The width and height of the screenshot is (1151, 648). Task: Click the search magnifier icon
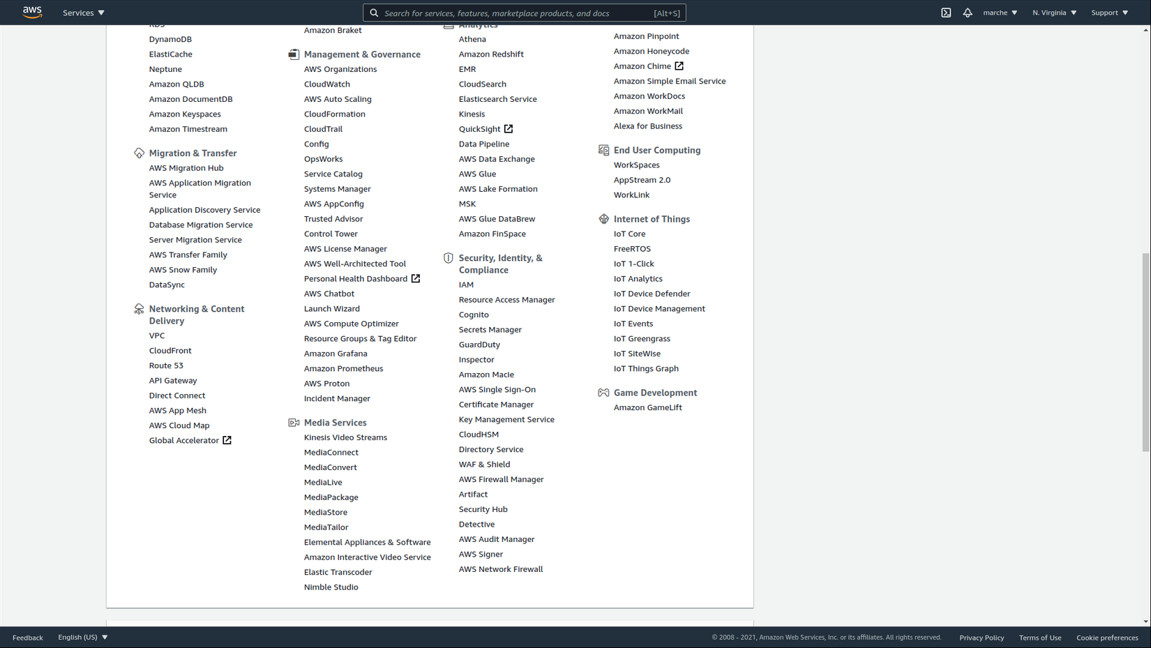[x=374, y=13]
